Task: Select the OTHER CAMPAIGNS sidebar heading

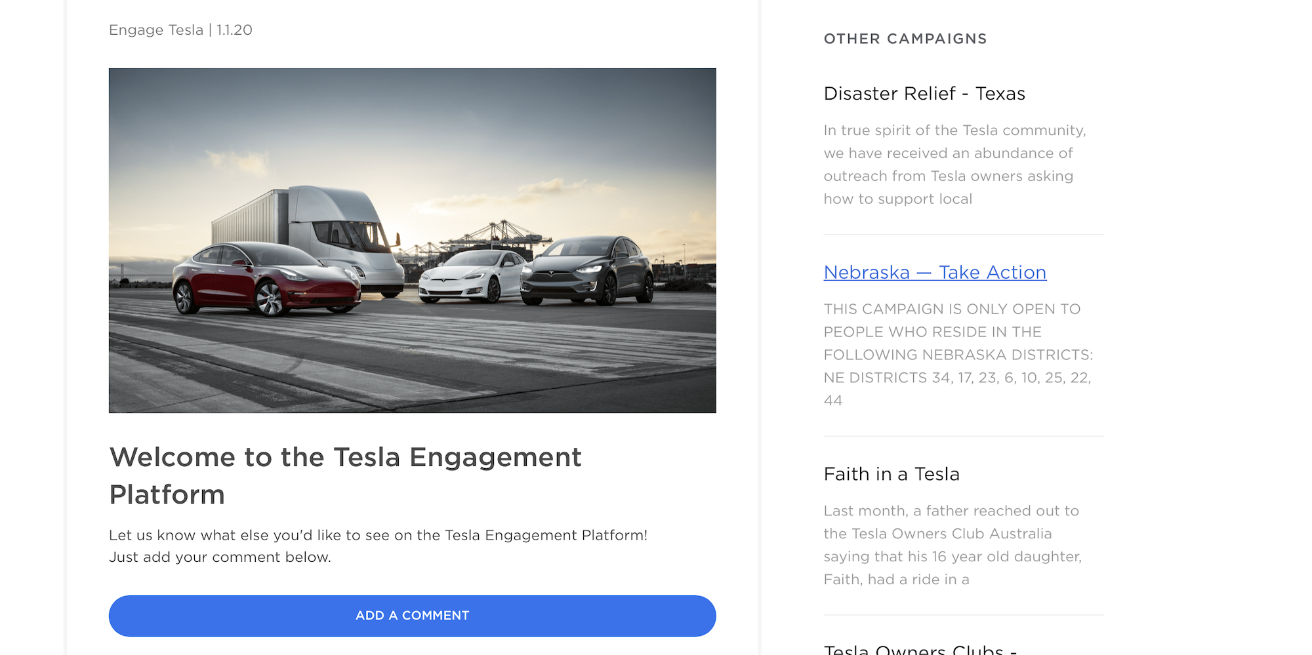Action: [x=905, y=39]
